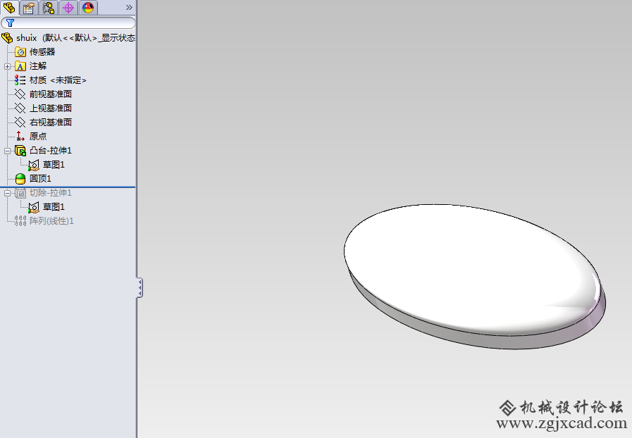
Task: Switch to the PropertyManager tab
Action: [x=29, y=8]
